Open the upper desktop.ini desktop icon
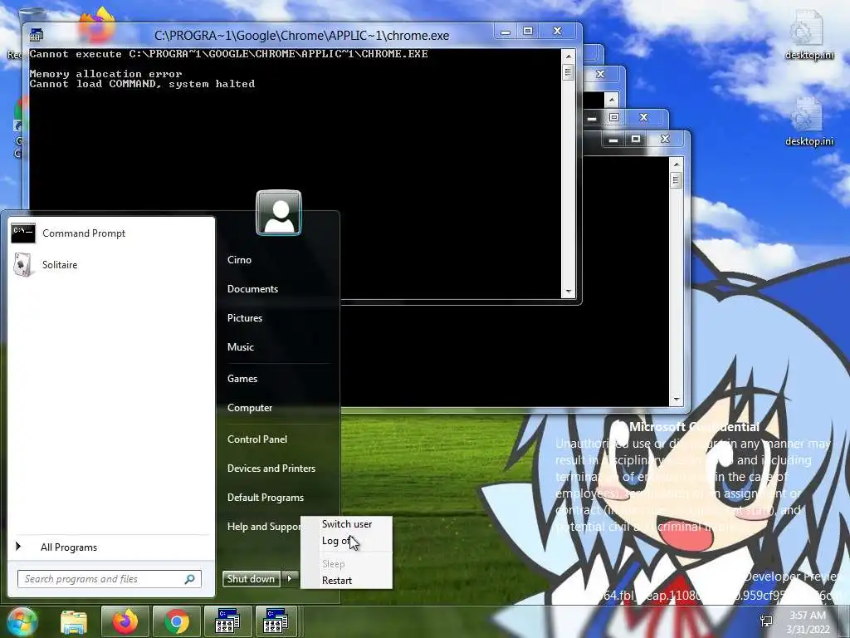 click(808, 35)
